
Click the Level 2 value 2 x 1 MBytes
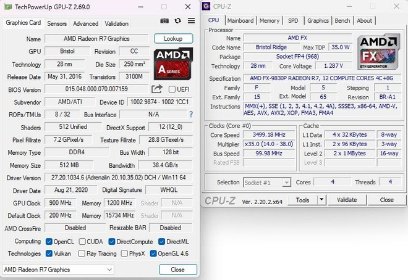pos(349,154)
